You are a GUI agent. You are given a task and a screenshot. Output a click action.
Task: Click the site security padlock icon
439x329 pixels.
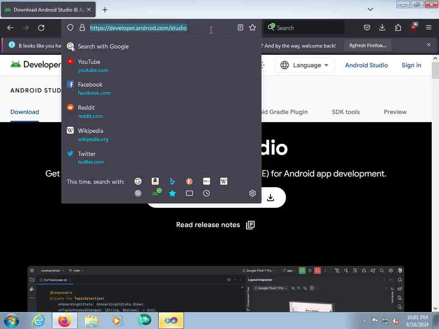82,27
